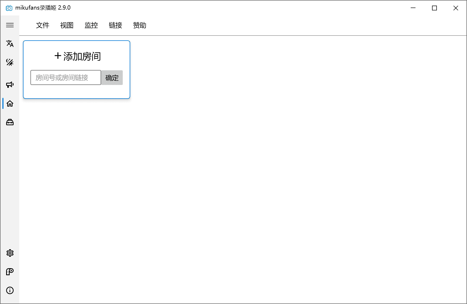Screen dimensions: 467x304
Task: Expand the sidebar with hamburger icon
Action: point(10,25)
